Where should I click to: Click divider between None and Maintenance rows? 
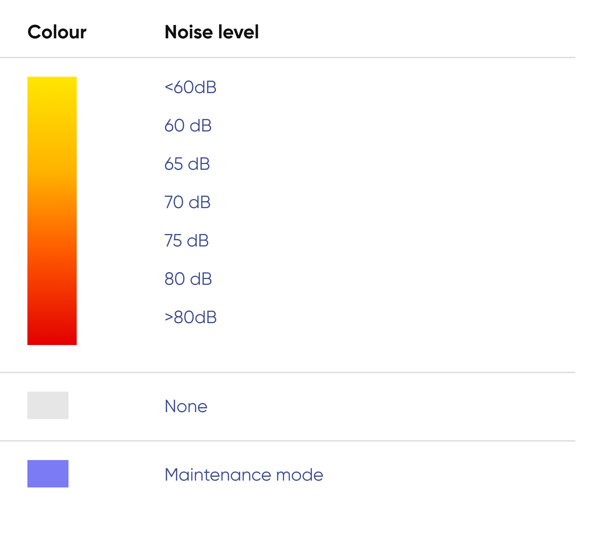pos(288,441)
